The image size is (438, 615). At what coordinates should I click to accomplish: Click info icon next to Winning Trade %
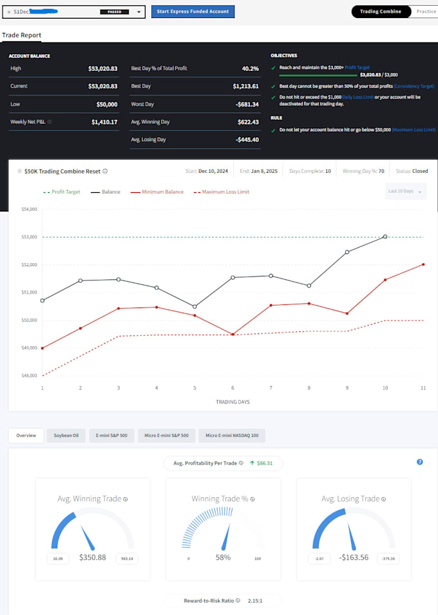point(252,500)
